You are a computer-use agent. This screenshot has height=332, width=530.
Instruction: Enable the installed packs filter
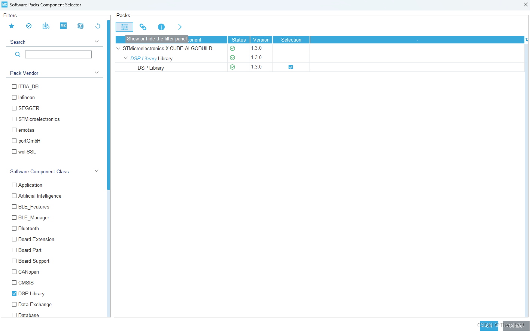click(x=28, y=26)
